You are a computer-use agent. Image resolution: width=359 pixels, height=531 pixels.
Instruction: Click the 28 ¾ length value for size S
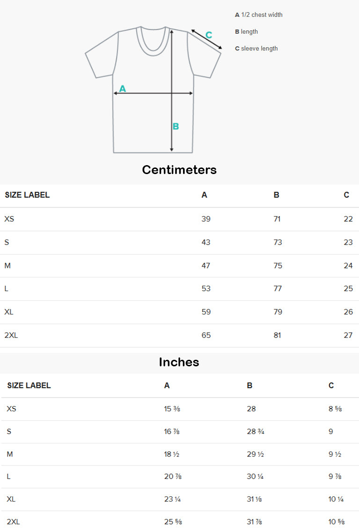point(256,432)
